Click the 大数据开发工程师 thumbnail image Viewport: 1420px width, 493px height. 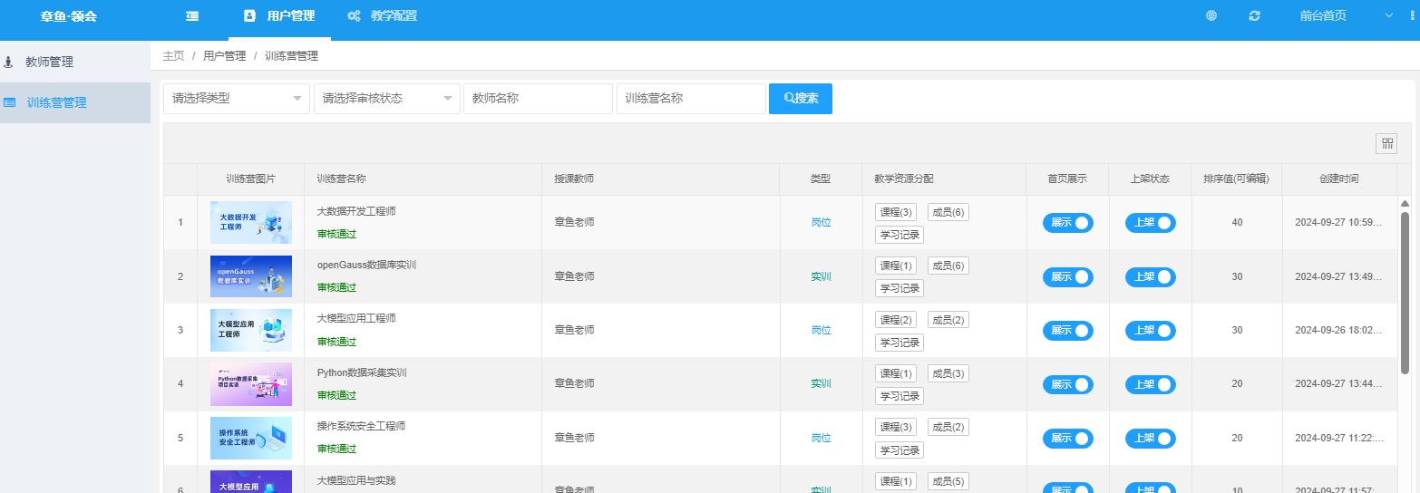[x=251, y=223]
